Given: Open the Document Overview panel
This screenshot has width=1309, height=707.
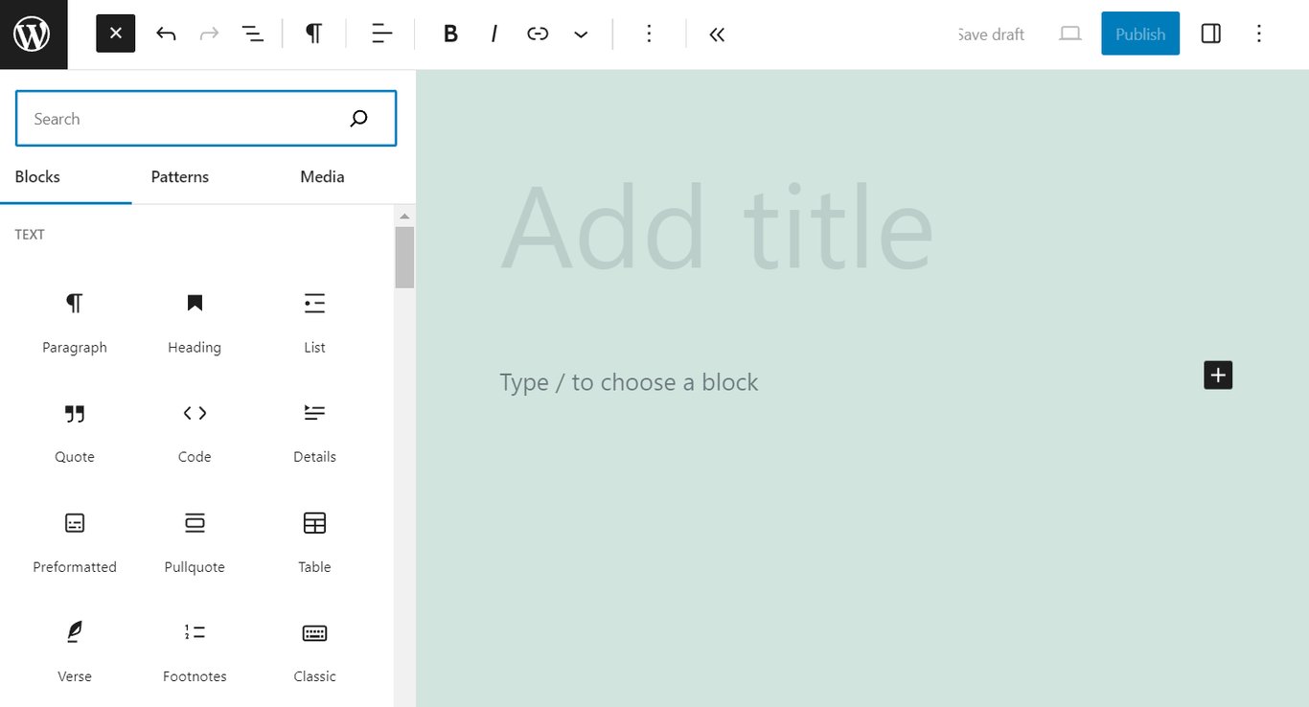Looking at the screenshot, I should 252,34.
